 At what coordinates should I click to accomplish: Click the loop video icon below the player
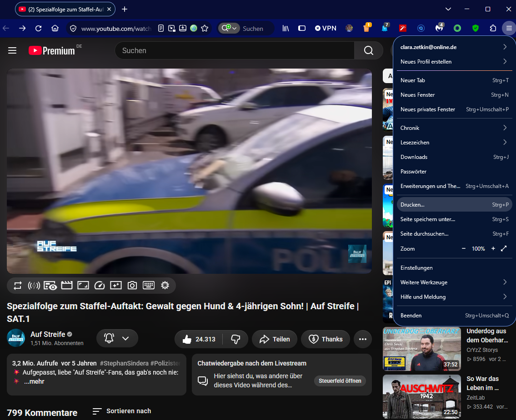click(17, 285)
